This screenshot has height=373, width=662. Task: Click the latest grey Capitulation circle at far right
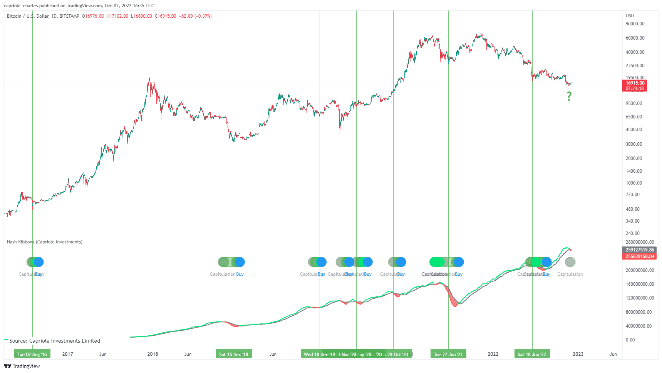click(x=570, y=262)
